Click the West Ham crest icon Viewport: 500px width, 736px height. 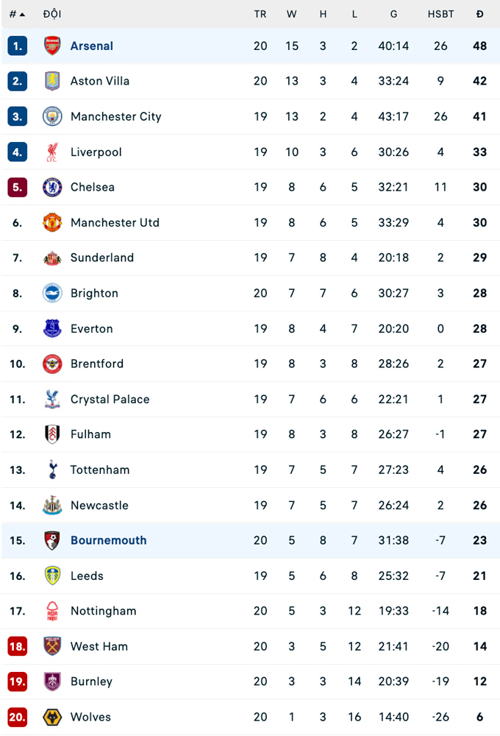pyautogui.click(x=52, y=646)
